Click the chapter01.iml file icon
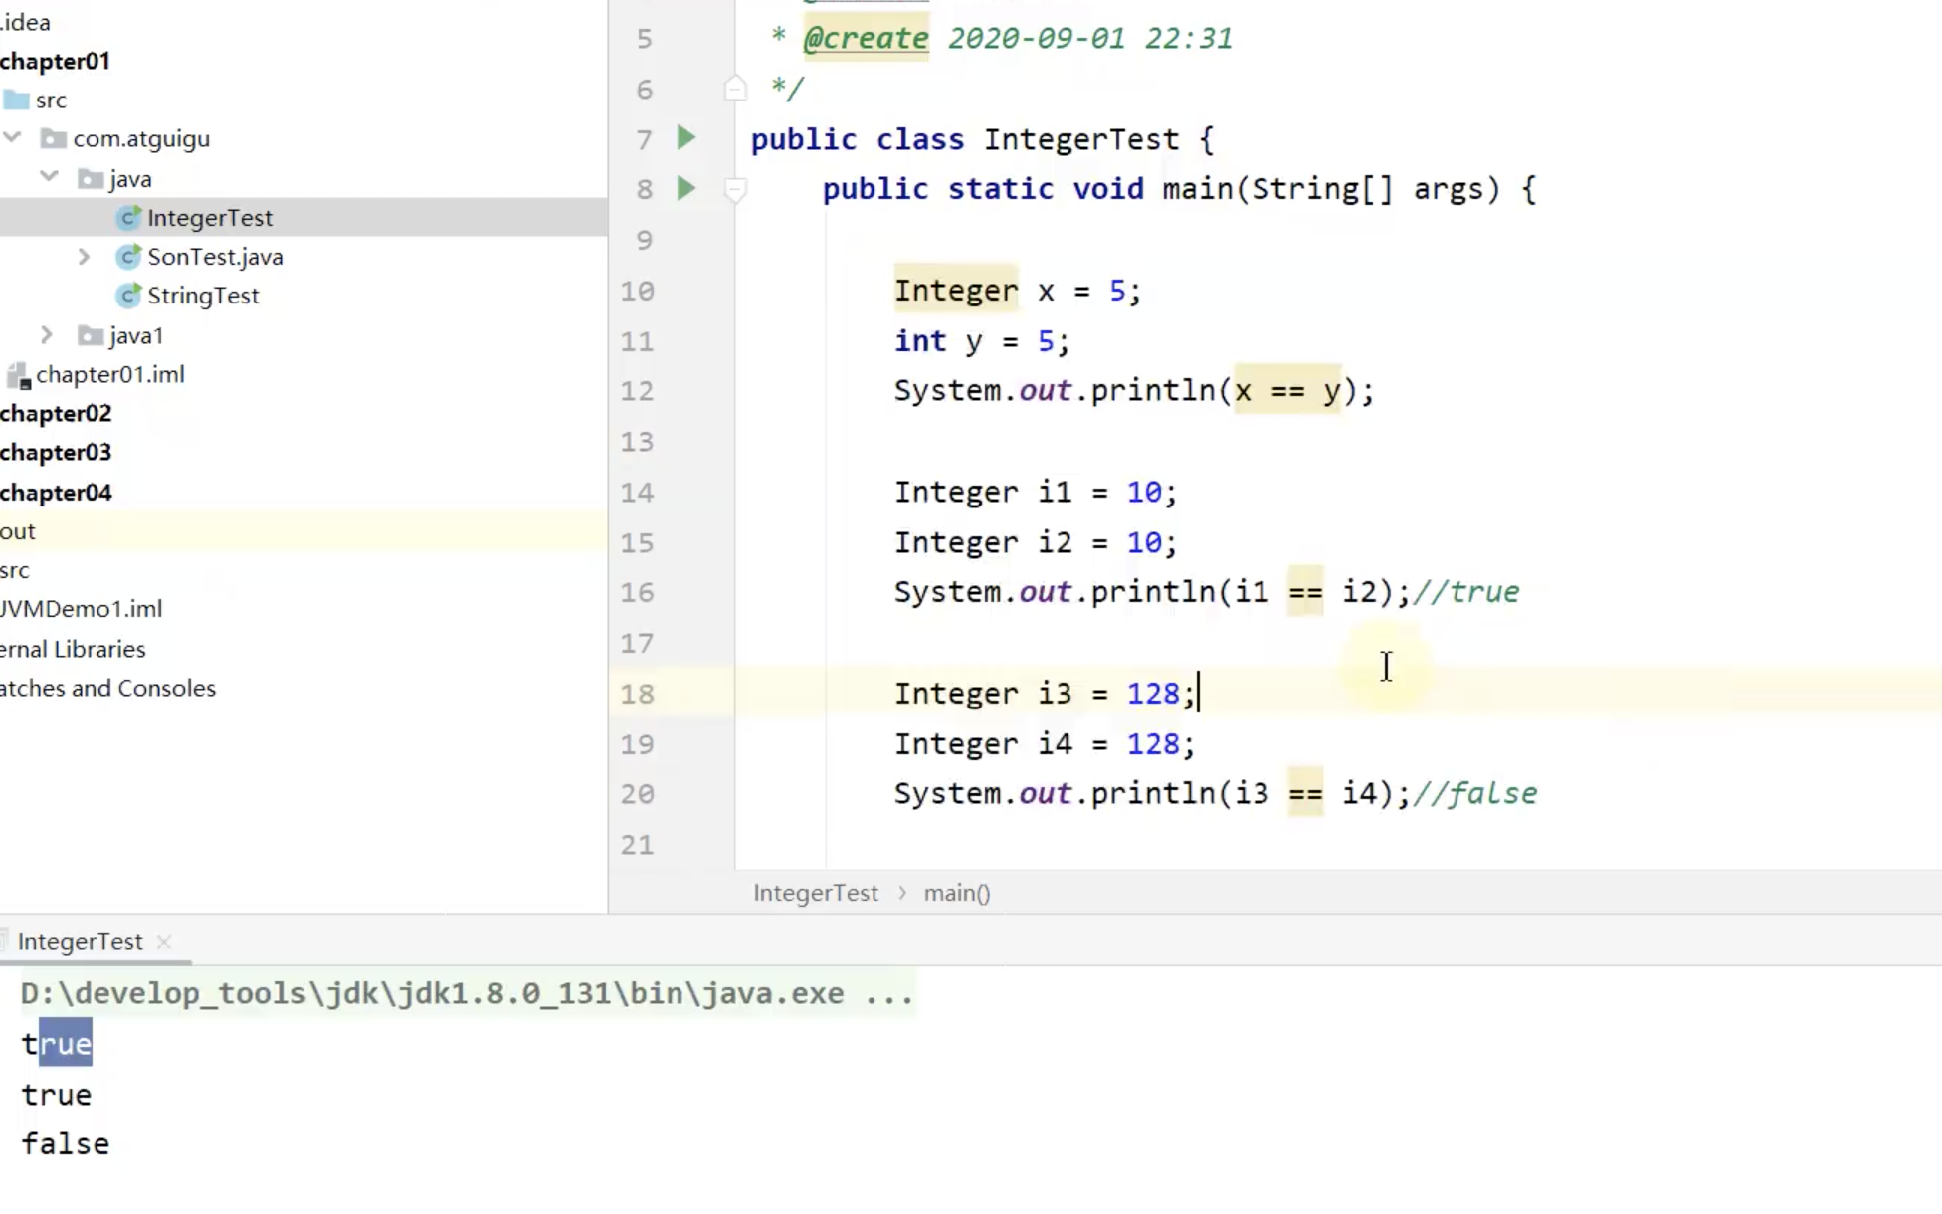Screen dimensions: 1942x1214 (x=18, y=375)
